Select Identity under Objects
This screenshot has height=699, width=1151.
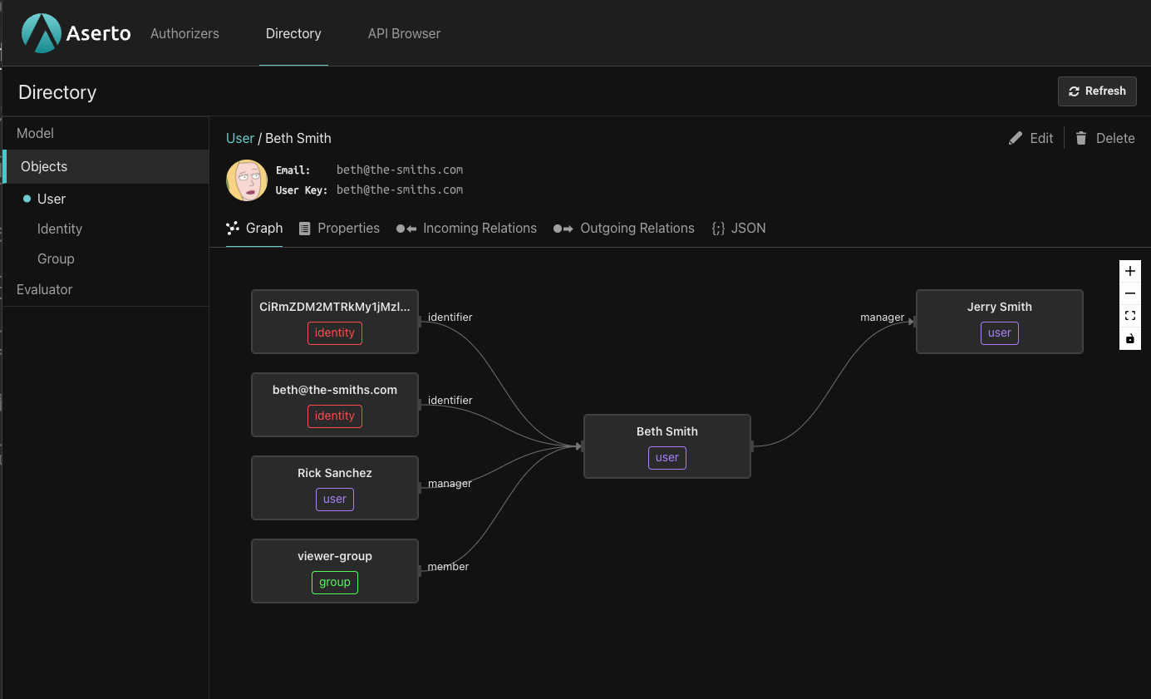click(60, 229)
